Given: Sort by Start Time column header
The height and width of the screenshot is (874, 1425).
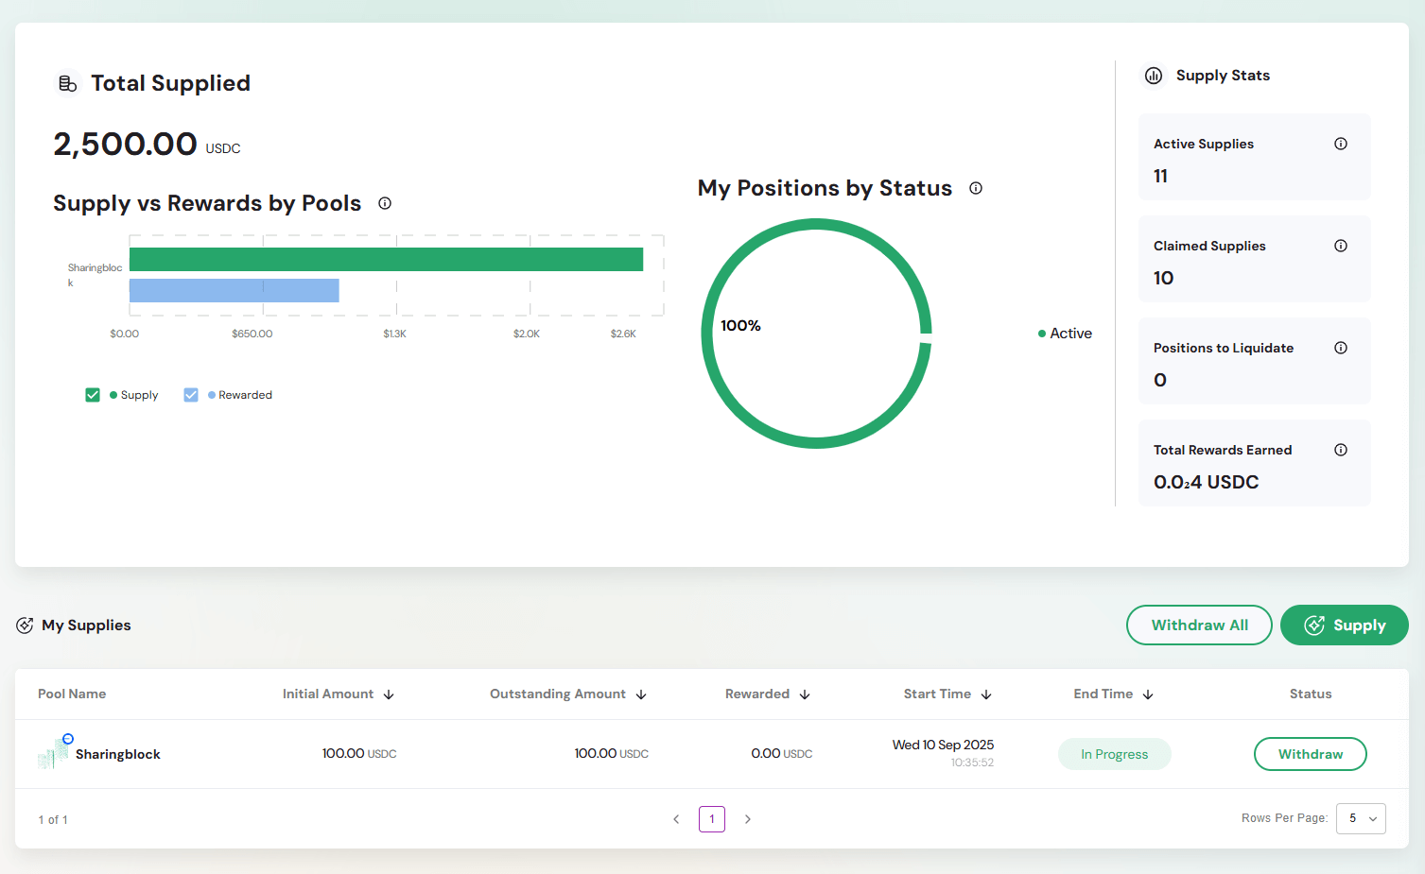Looking at the screenshot, I should click(947, 694).
